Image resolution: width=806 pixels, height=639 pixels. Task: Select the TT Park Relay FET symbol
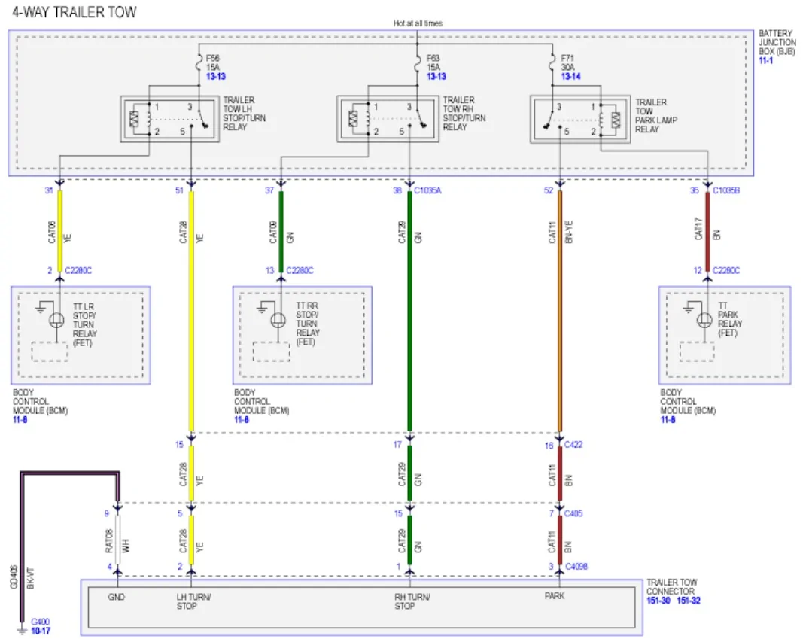(704, 320)
